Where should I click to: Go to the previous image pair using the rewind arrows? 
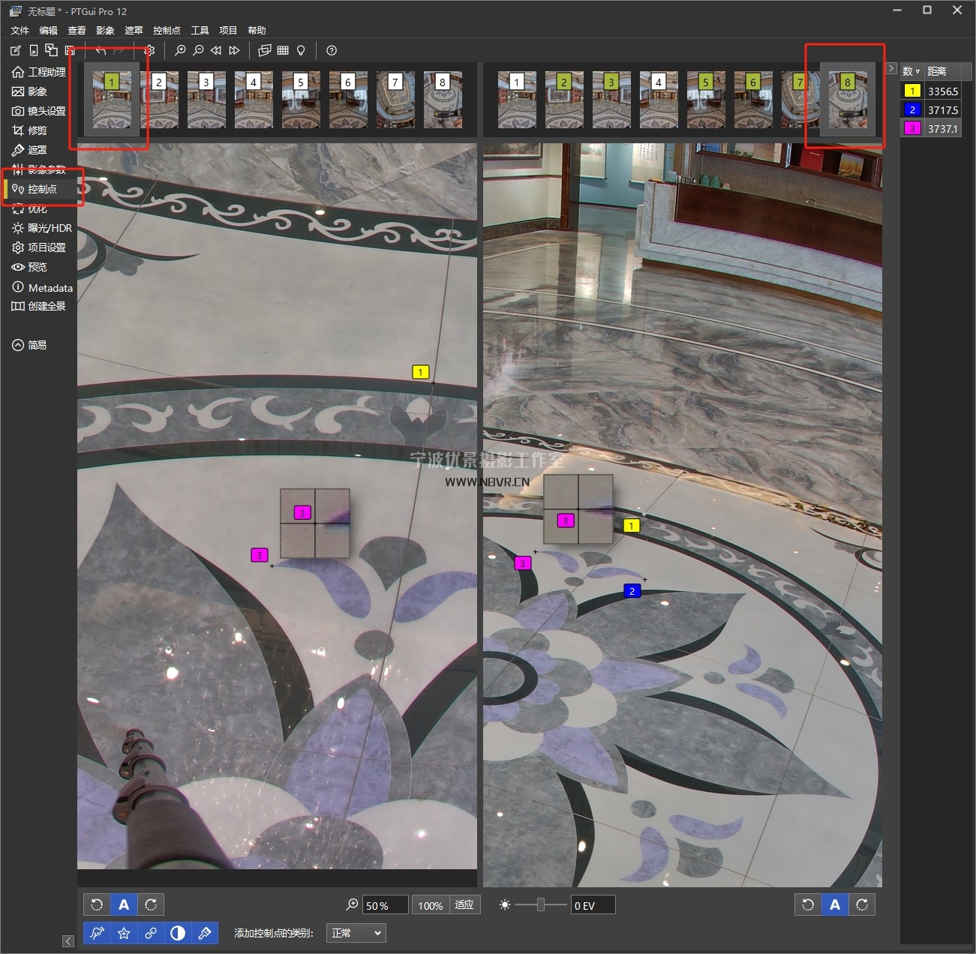coord(216,50)
